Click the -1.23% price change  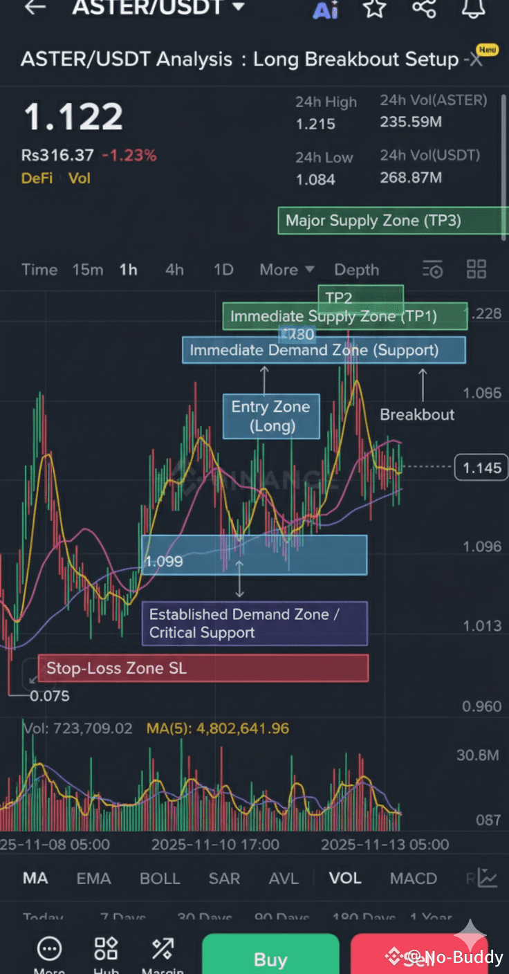[129, 156]
